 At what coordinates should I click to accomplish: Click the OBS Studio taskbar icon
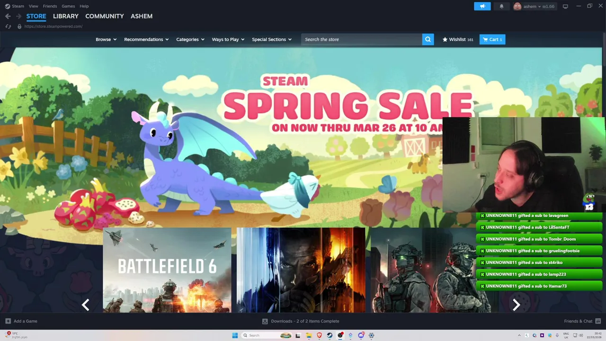pyautogui.click(x=340, y=335)
